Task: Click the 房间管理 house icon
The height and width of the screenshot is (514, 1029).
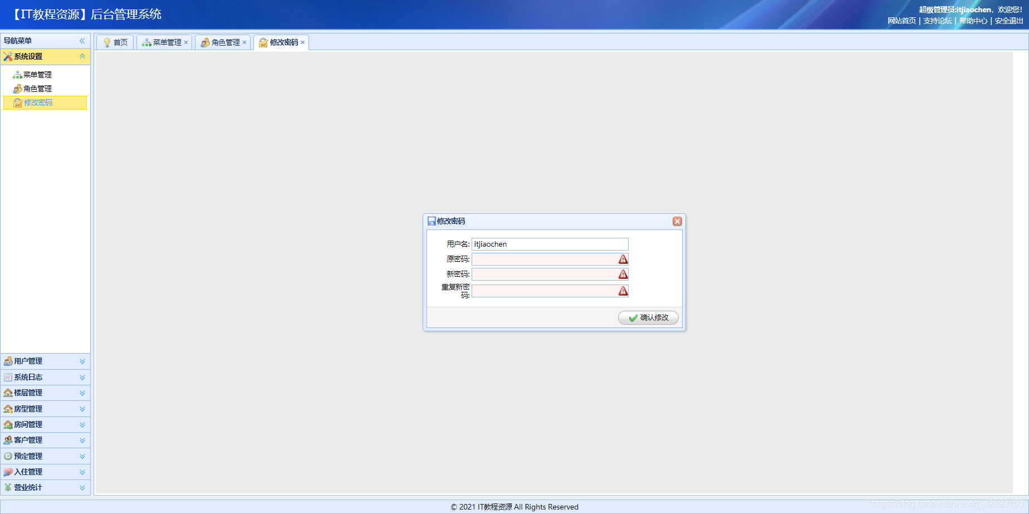Action: click(x=8, y=424)
